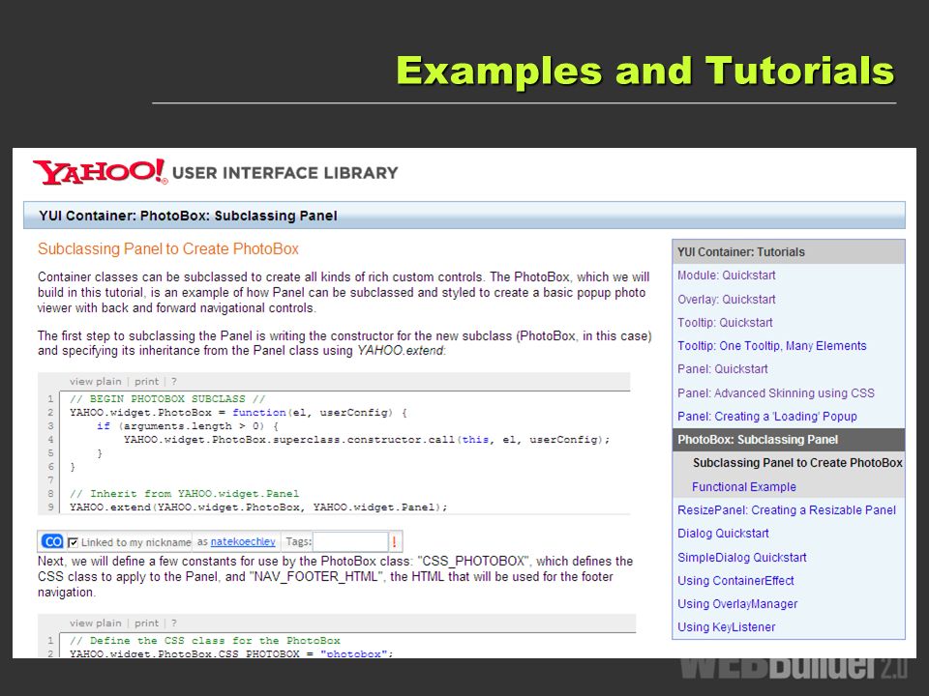Open the SimpleDialog Quickstart tutorial
This screenshot has height=696, width=929.
(742, 558)
